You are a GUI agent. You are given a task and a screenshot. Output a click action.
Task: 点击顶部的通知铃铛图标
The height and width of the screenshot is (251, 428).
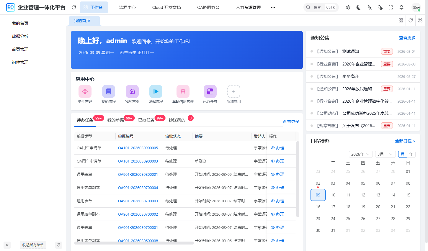[401, 7]
